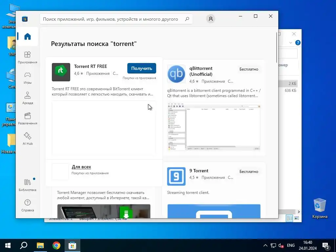Screen dimensions: 336x252
Task: Click Бесплатно button for qBittorrent
Action: pos(249,69)
